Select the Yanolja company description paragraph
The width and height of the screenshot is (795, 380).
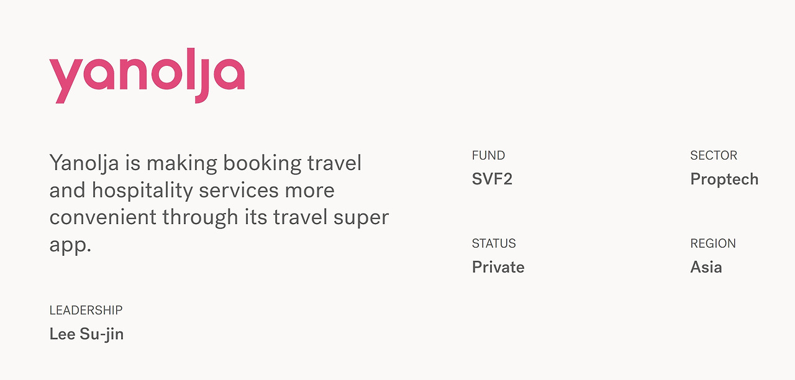click(x=219, y=204)
